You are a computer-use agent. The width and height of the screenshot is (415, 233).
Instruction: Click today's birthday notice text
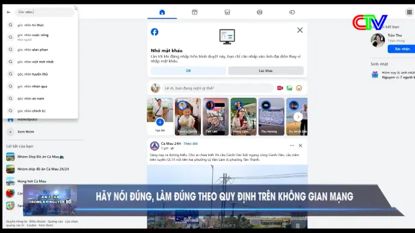pos(398,74)
